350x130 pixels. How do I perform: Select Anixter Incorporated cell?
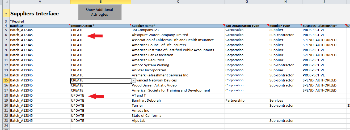(178, 70)
